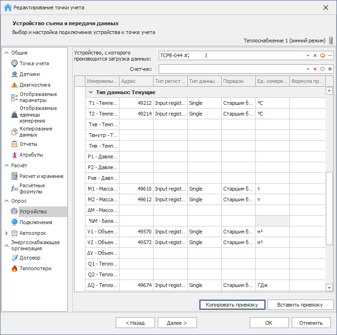Expand the Счетчик dropdown list

(x=308, y=69)
